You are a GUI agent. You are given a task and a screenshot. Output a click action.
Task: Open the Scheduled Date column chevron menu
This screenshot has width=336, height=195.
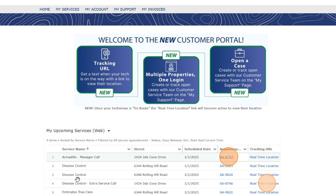pyautogui.click(x=215, y=149)
